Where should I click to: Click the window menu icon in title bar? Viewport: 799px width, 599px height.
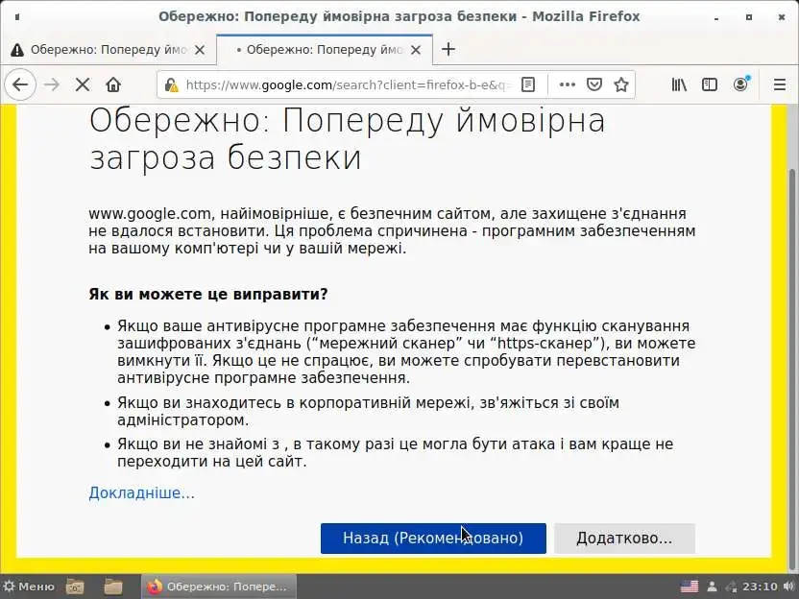click(17, 17)
